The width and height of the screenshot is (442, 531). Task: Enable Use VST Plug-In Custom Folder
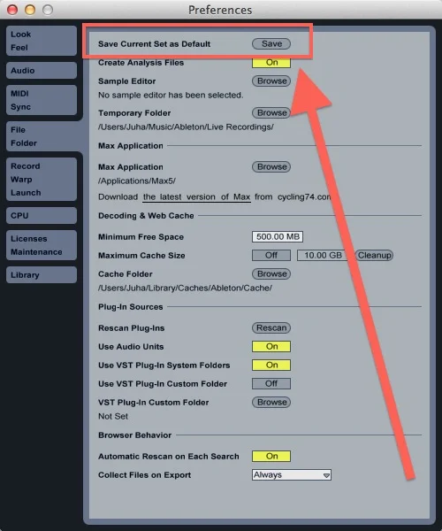(x=271, y=384)
